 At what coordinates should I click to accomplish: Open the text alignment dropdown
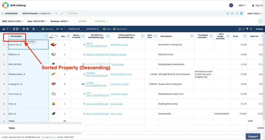tap(35, 29)
